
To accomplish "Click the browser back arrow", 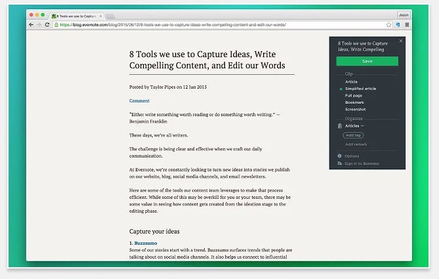I will [x=31, y=25].
